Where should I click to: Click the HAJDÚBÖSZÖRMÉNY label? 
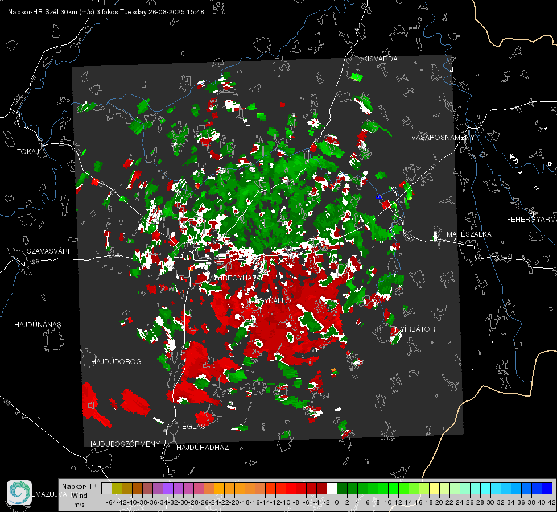[x=123, y=444]
